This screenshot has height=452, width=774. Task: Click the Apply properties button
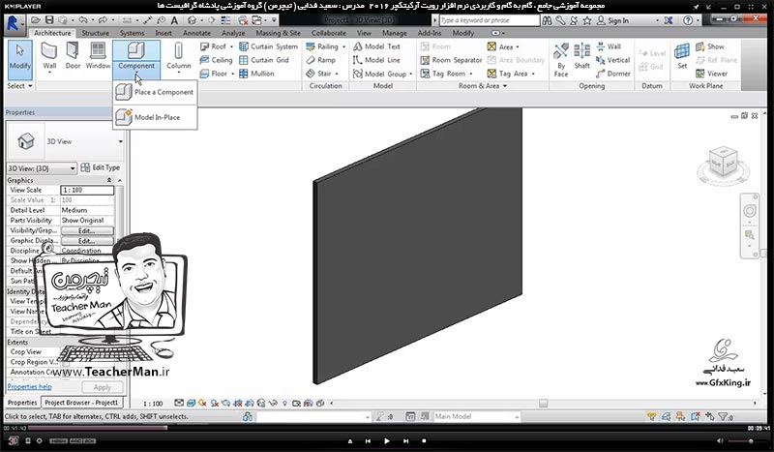tap(103, 387)
